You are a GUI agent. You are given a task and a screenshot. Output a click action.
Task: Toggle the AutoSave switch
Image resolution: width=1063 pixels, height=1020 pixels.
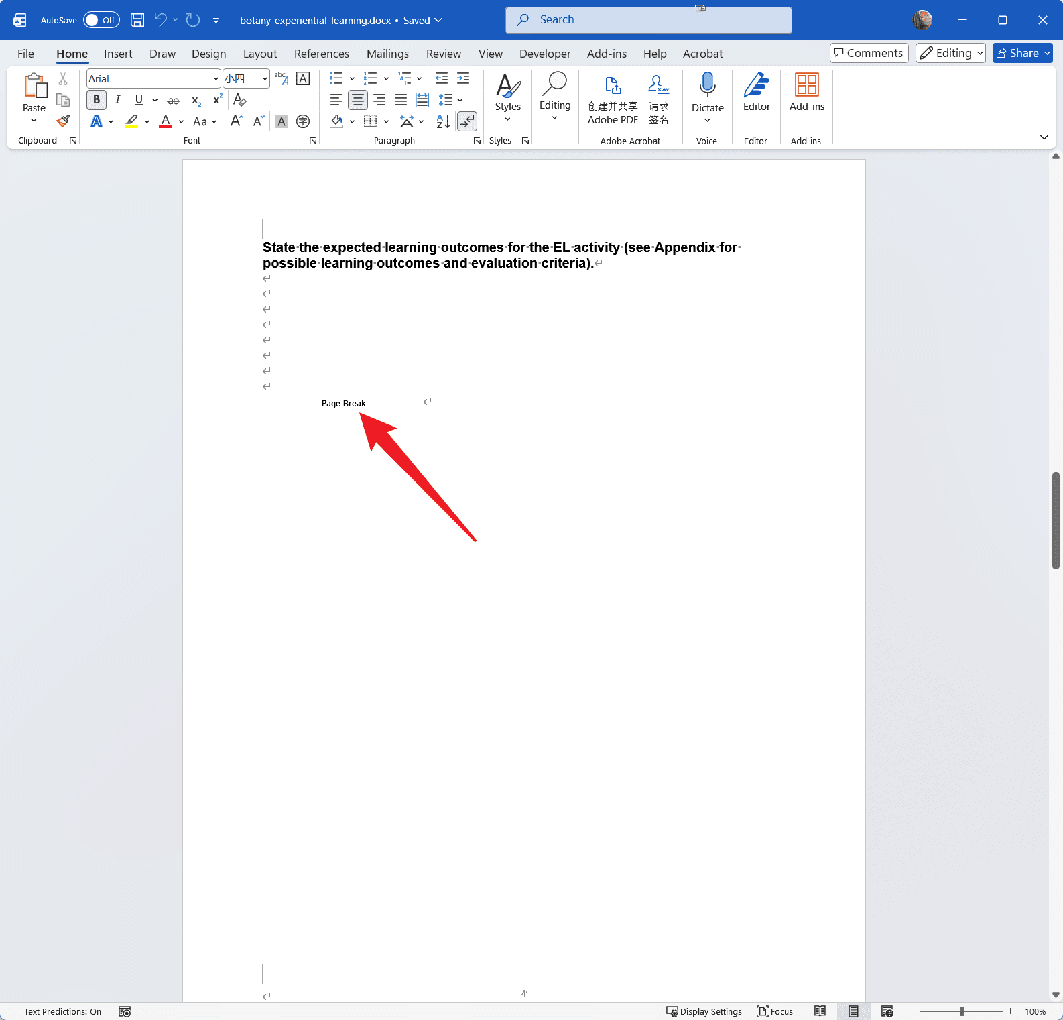tap(101, 20)
